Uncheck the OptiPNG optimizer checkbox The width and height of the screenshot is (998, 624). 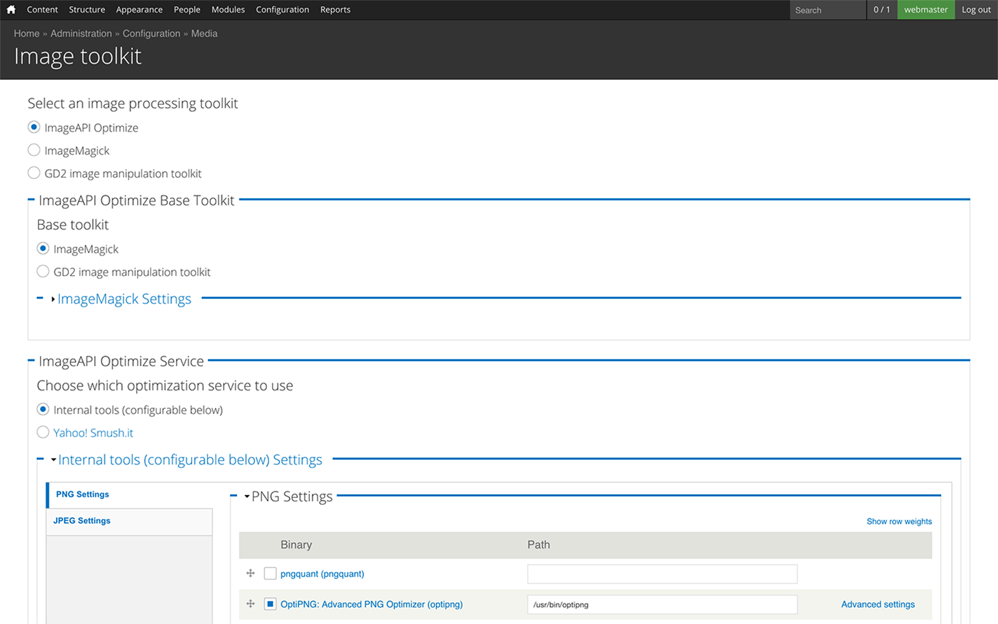[x=270, y=604]
